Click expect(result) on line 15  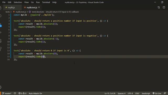pos(27,56)
